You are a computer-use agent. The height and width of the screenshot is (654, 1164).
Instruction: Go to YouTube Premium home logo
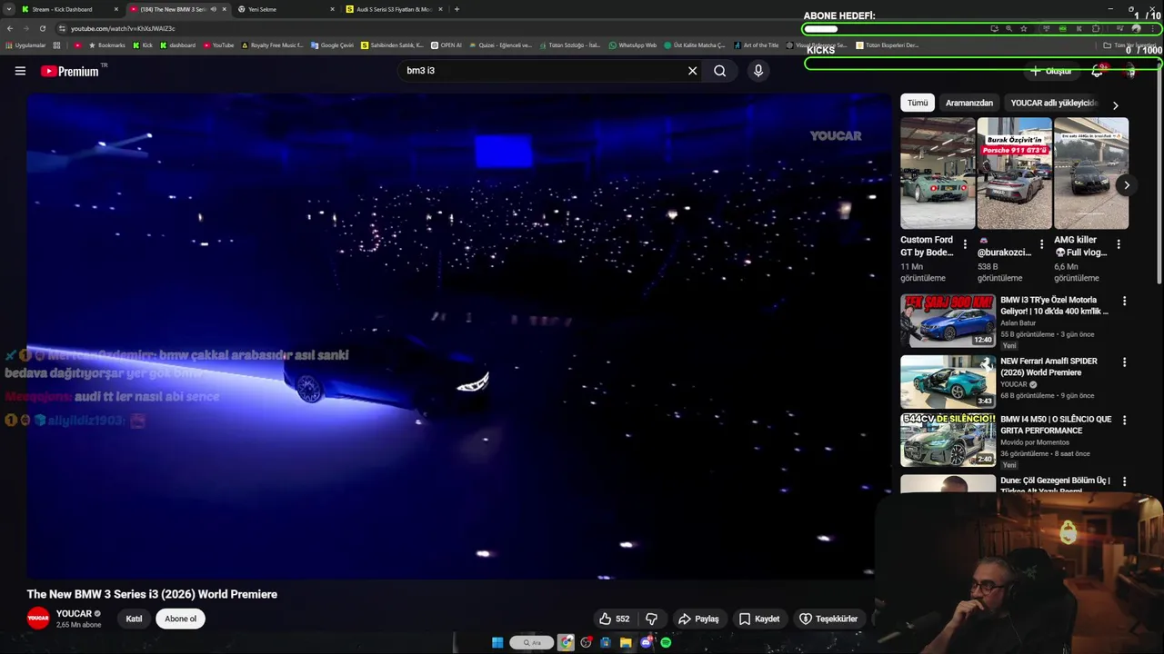pos(70,71)
